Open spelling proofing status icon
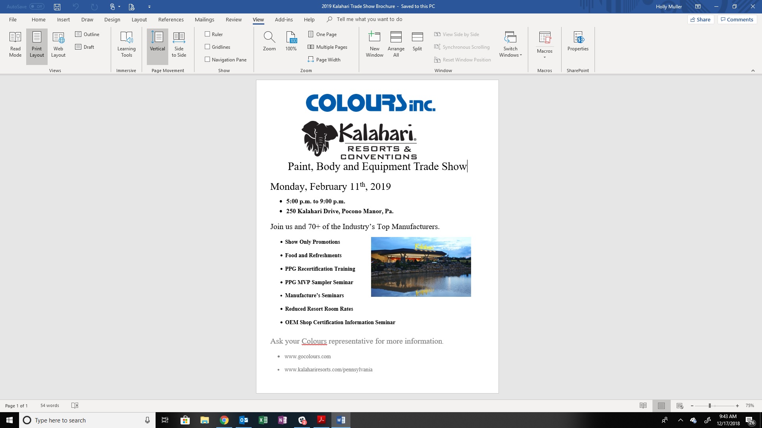Screen dimensions: 762x428 pyautogui.click(x=75, y=405)
